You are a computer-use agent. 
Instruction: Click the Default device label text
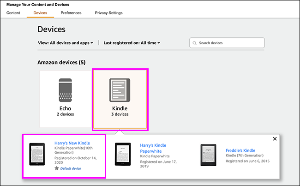click(71, 168)
